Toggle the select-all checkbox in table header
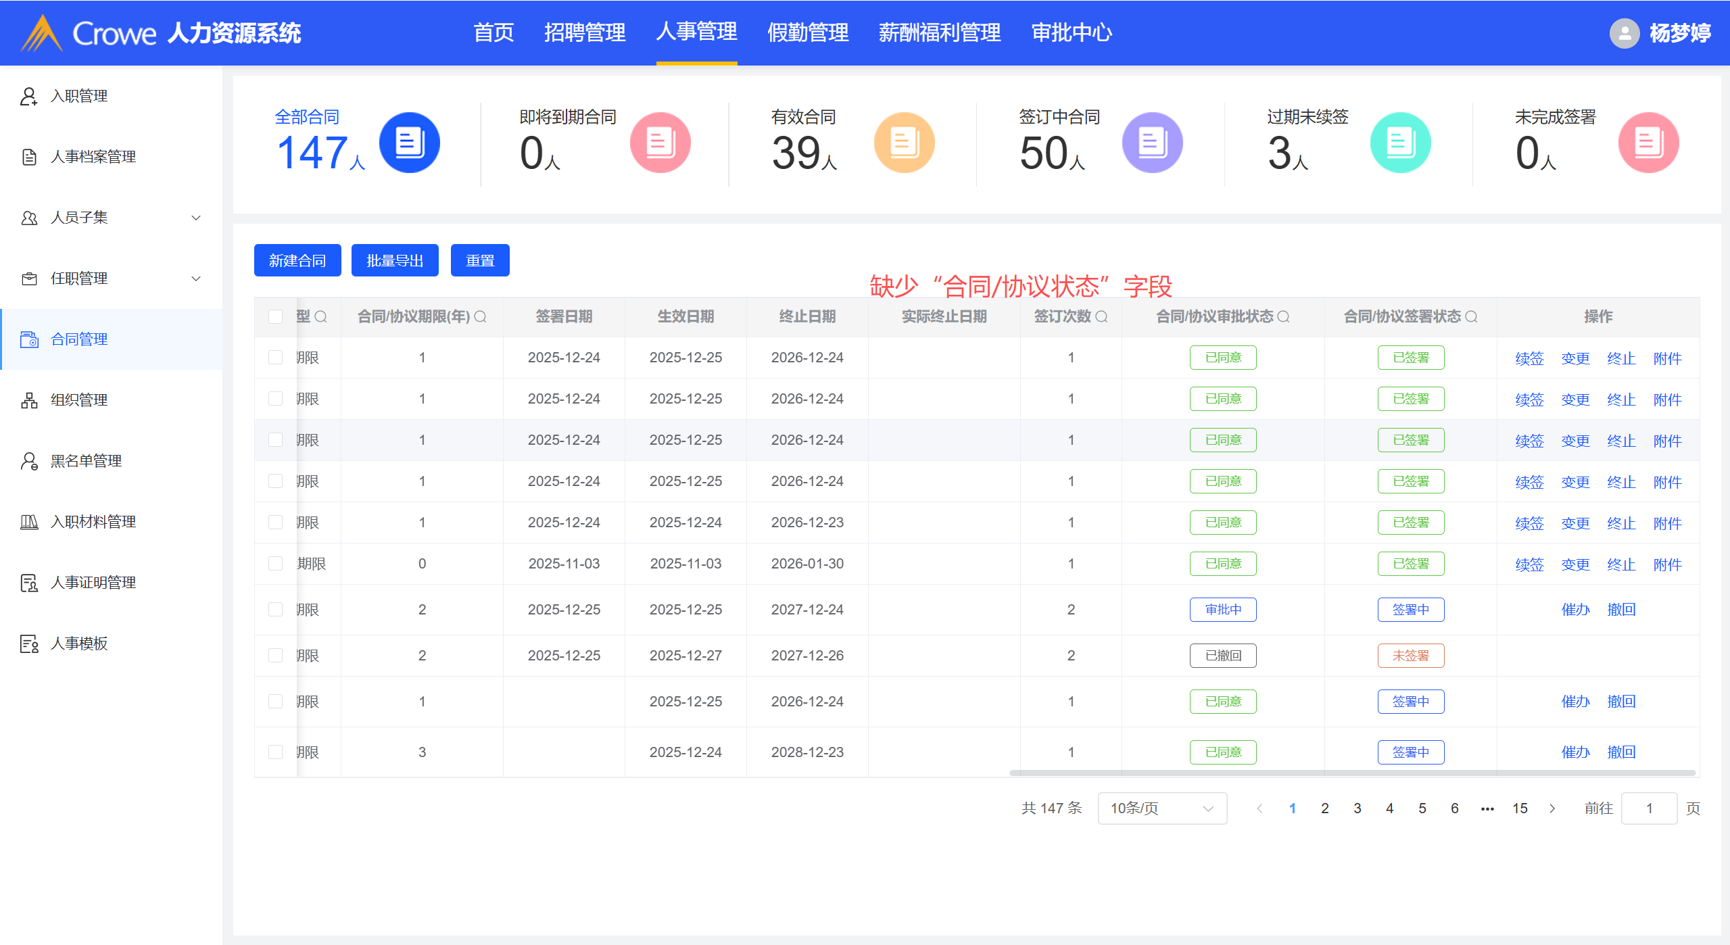Image resolution: width=1730 pixels, height=945 pixels. click(x=275, y=316)
